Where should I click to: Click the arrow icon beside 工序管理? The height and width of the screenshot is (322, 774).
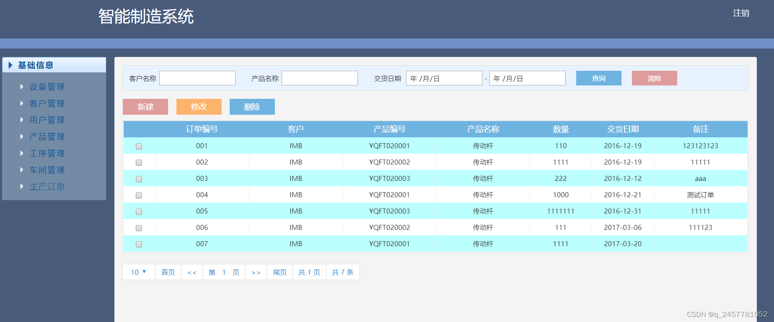(x=22, y=153)
